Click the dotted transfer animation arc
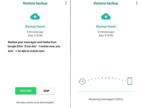The width and height of the screenshot is (141, 108). (107, 79)
